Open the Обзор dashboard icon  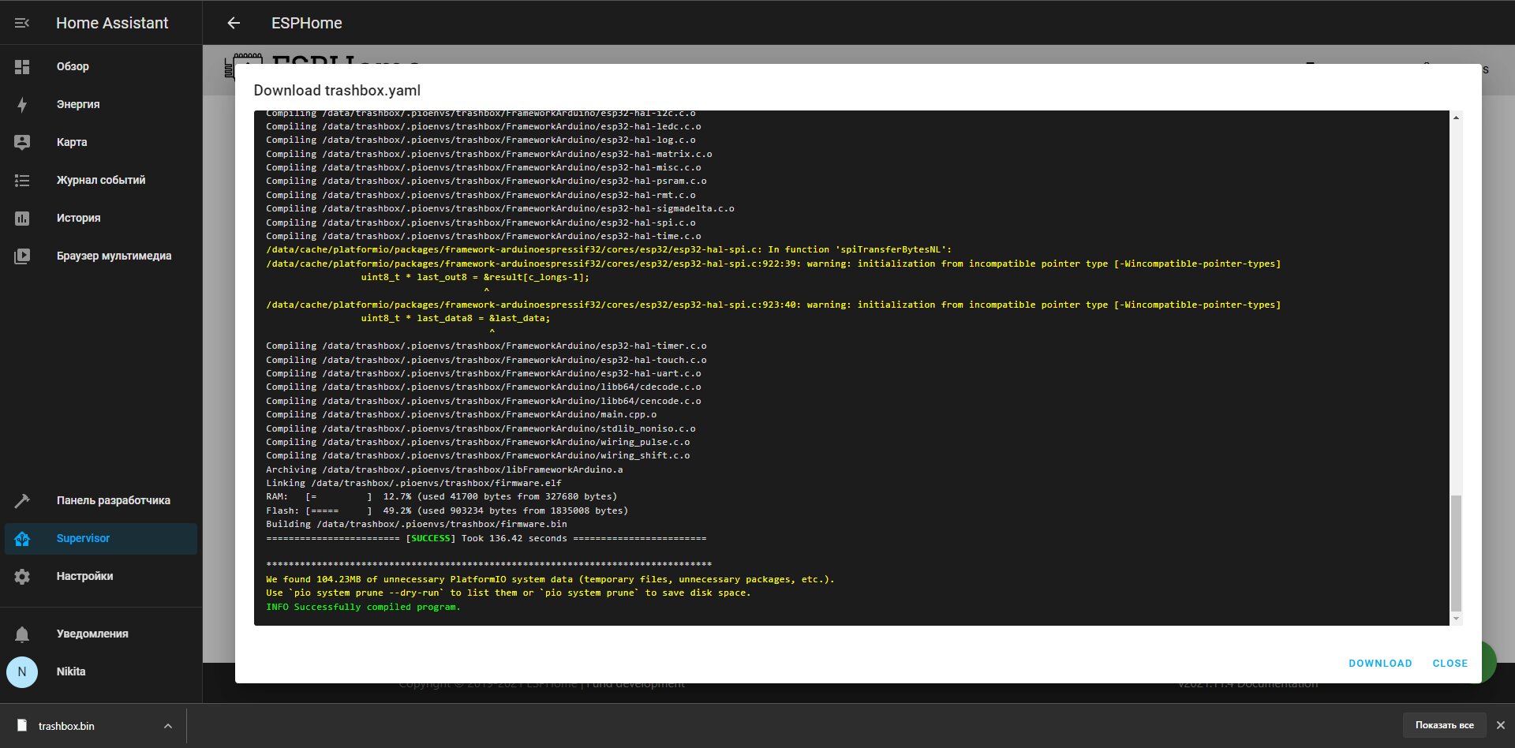pos(22,67)
